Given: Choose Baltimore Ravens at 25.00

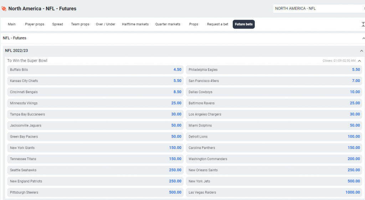Looking at the screenshot, I should [274, 103].
